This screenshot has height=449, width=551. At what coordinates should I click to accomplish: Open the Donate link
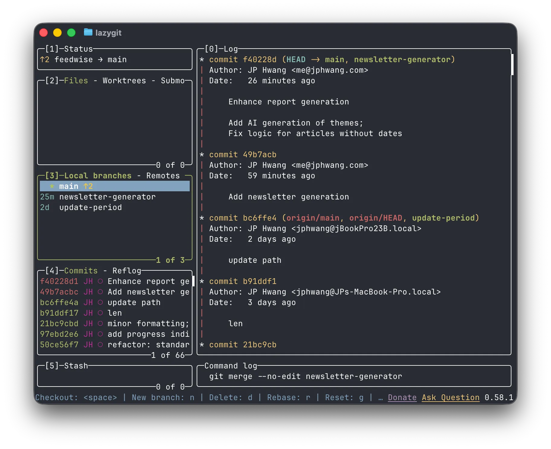click(402, 397)
